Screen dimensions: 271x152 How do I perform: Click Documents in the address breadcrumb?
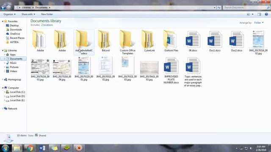[x=41, y=8]
